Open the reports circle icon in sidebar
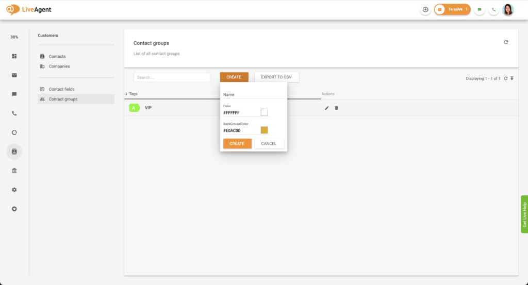528x285 pixels. [14, 132]
